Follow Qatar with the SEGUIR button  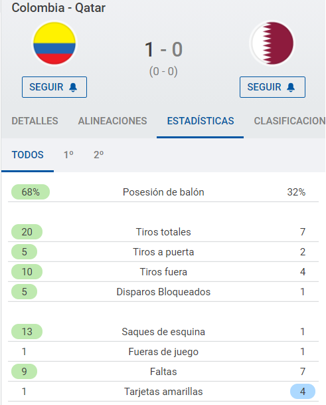point(272,87)
